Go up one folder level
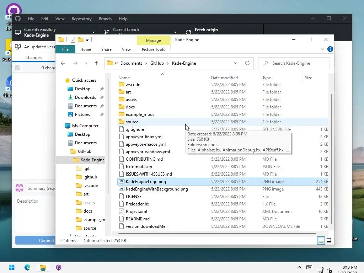364x273 pixels. (97, 63)
